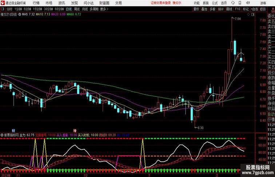The image size is (275, 177).
Task: Click the MA20: 6.89 label
Action: click(59, 15)
